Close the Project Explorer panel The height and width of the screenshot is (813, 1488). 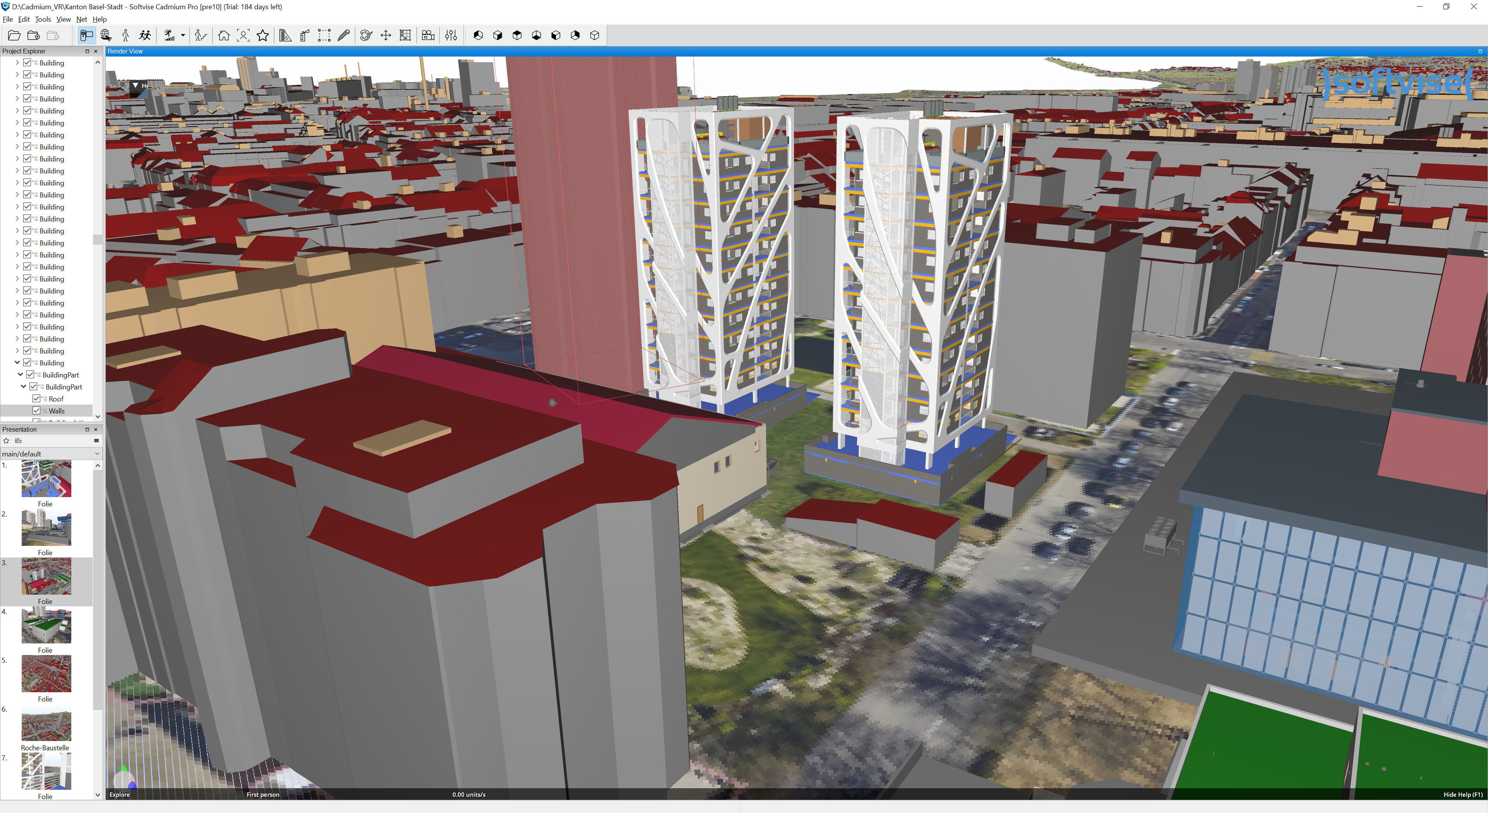[x=96, y=51]
